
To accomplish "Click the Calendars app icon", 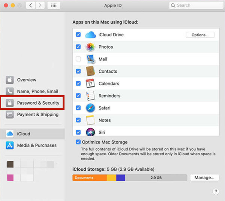I will tap(90, 84).
